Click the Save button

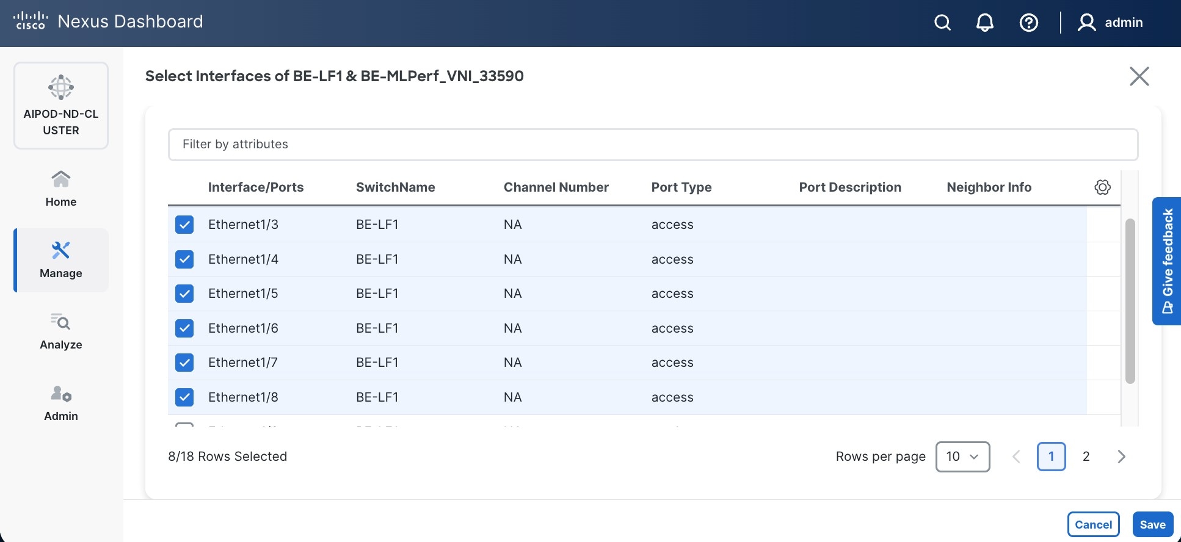coord(1152,524)
